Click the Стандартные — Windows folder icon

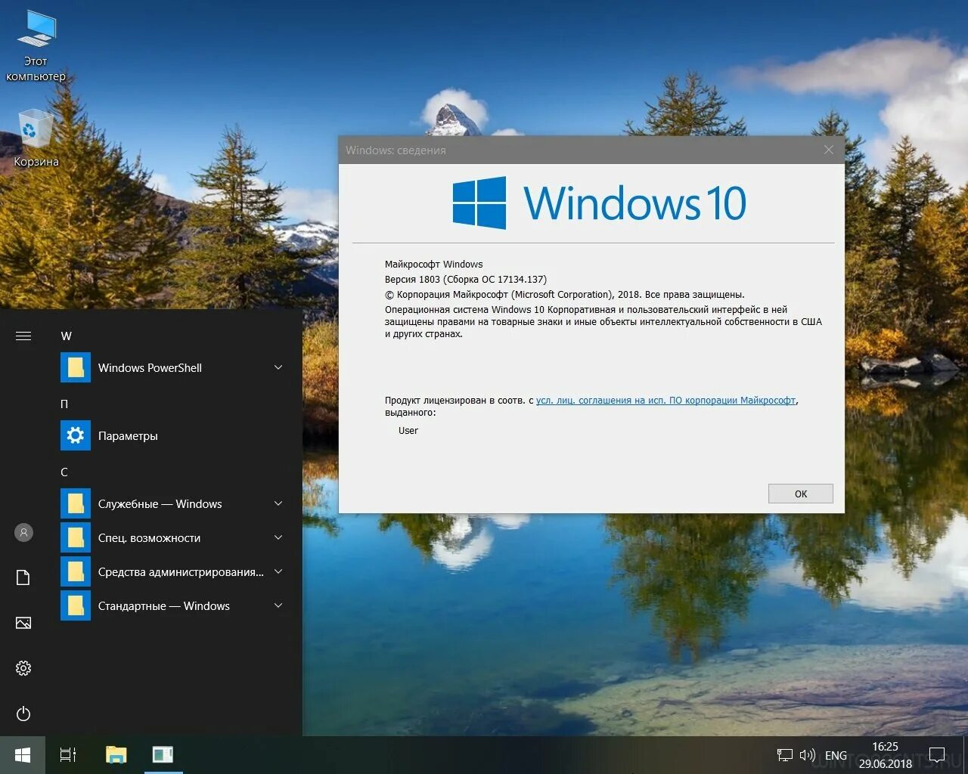pyautogui.click(x=76, y=606)
